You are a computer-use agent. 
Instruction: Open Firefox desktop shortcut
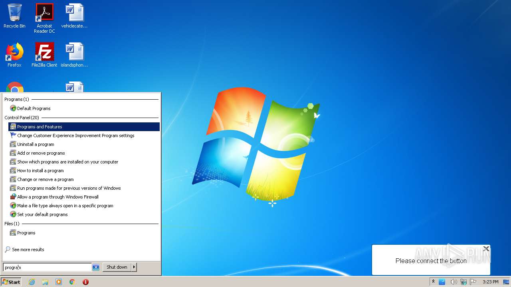[14, 55]
